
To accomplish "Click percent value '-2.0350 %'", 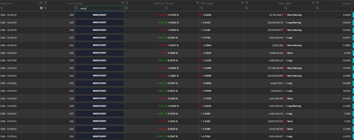I will click(x=173, y=30).
